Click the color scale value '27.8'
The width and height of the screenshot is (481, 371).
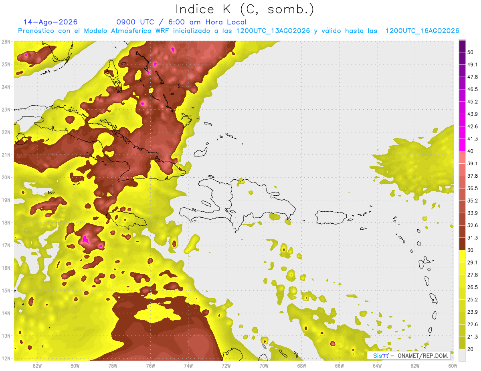click(x=473, y=275)
